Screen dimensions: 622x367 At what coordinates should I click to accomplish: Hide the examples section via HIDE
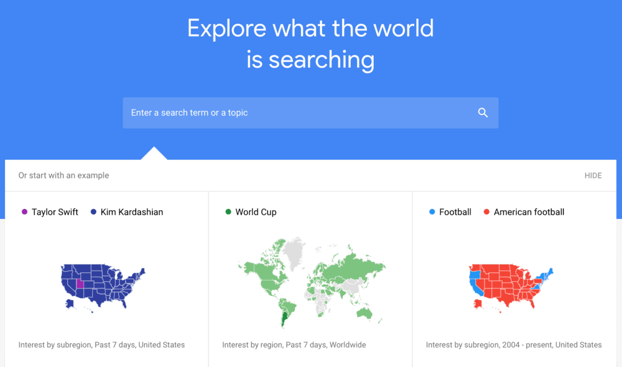pos(593,175)
